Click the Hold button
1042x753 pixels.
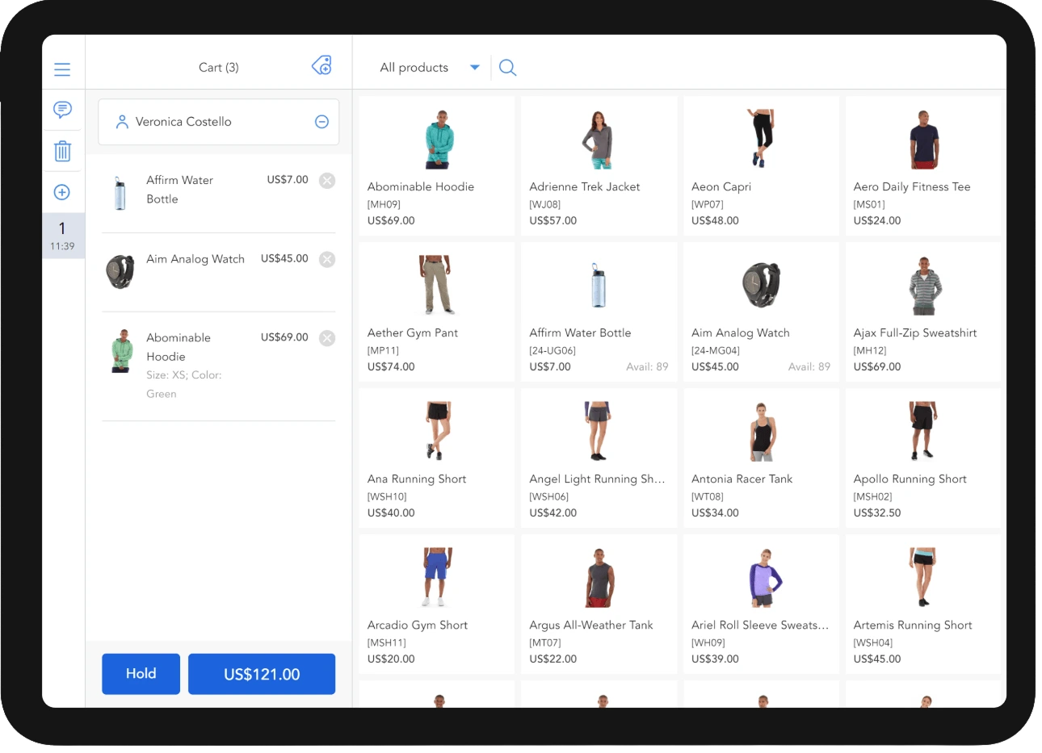click(x=141, y=673)
